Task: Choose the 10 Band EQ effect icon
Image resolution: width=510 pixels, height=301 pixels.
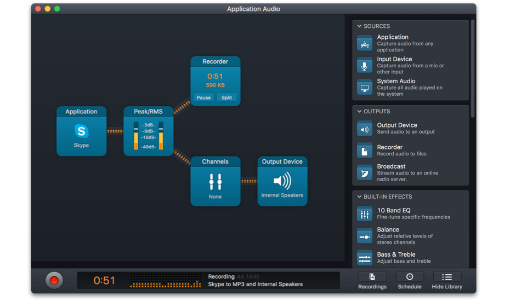Action: tap(365, 214)
